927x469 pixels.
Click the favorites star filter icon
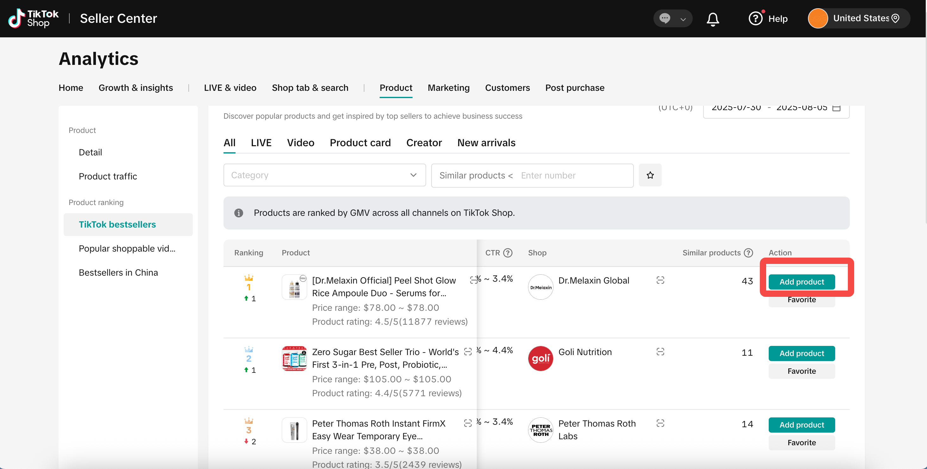pos(650,175)
